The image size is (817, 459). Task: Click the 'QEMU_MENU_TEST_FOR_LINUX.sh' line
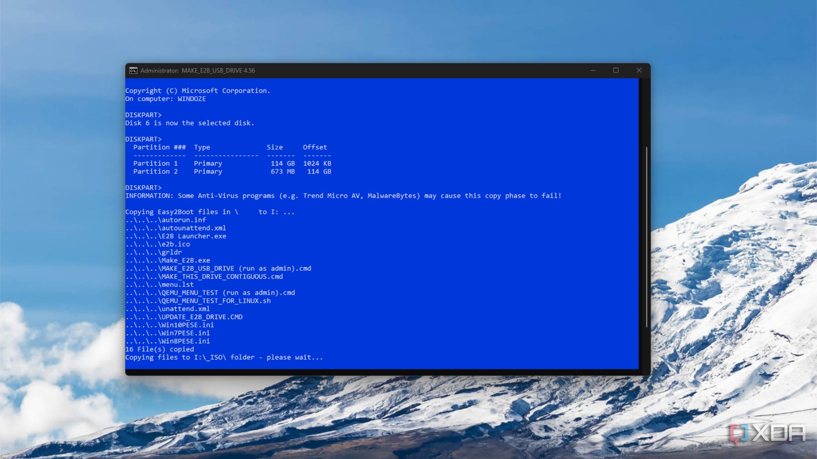(x=198, y=301)
